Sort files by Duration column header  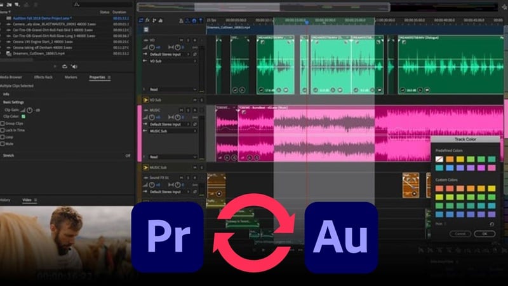119,12
